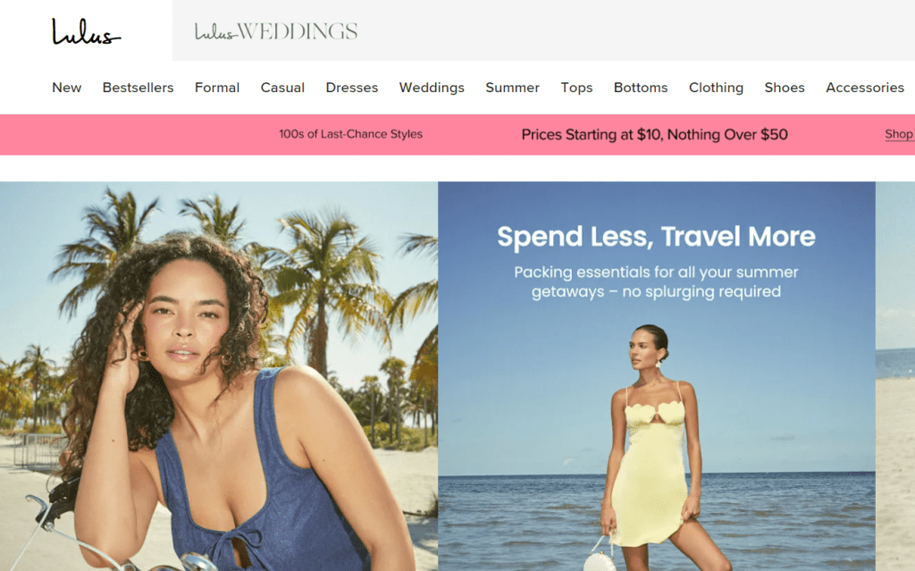
Task: Select the Summer category
Action: (512, 88)
